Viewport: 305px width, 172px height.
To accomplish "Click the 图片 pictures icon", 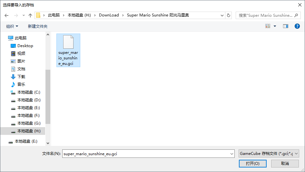I will [13, 61].
